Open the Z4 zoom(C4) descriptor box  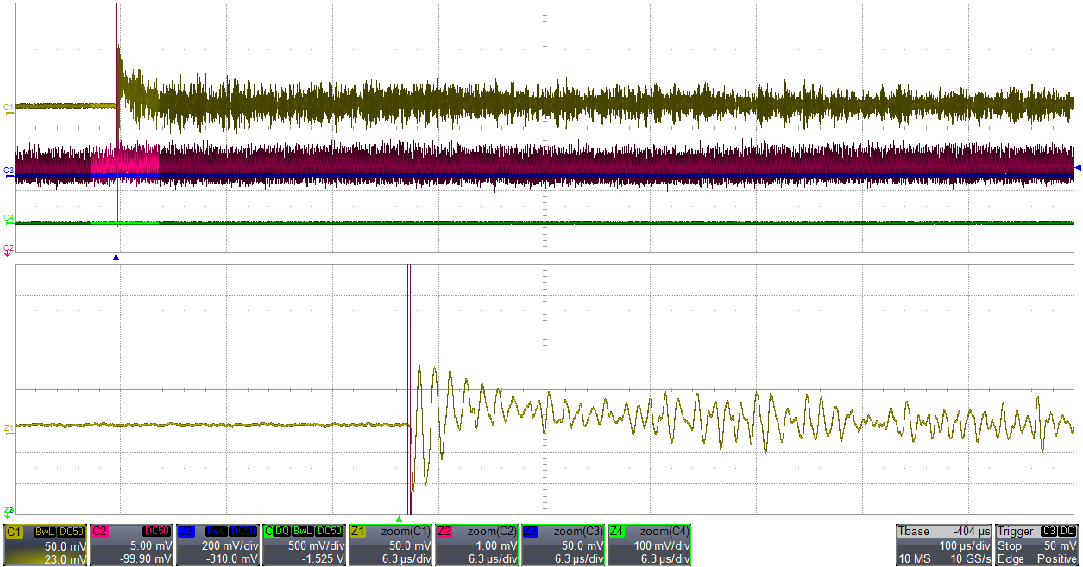point(649,545)
